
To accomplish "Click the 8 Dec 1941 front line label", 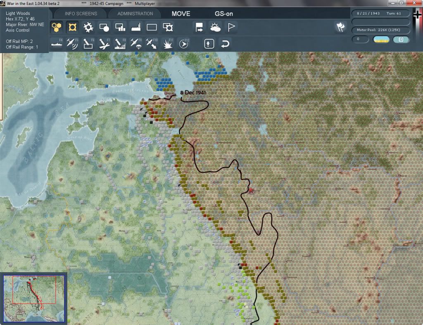I will [193, 93].
